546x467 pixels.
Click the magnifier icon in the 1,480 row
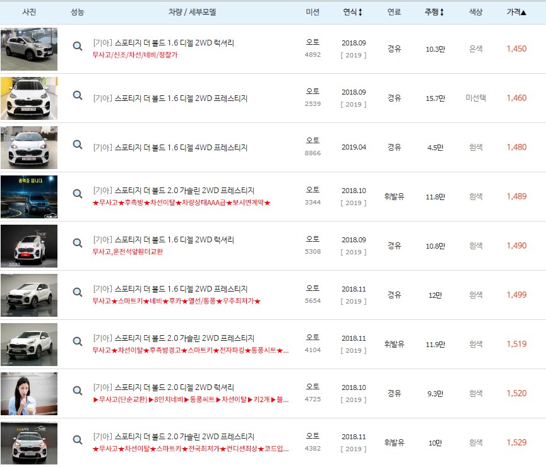(77, 144)
